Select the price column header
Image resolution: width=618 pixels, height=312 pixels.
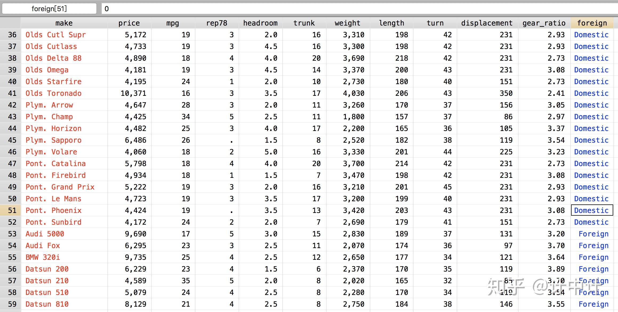pyautogui.click(x=129, y=23)
